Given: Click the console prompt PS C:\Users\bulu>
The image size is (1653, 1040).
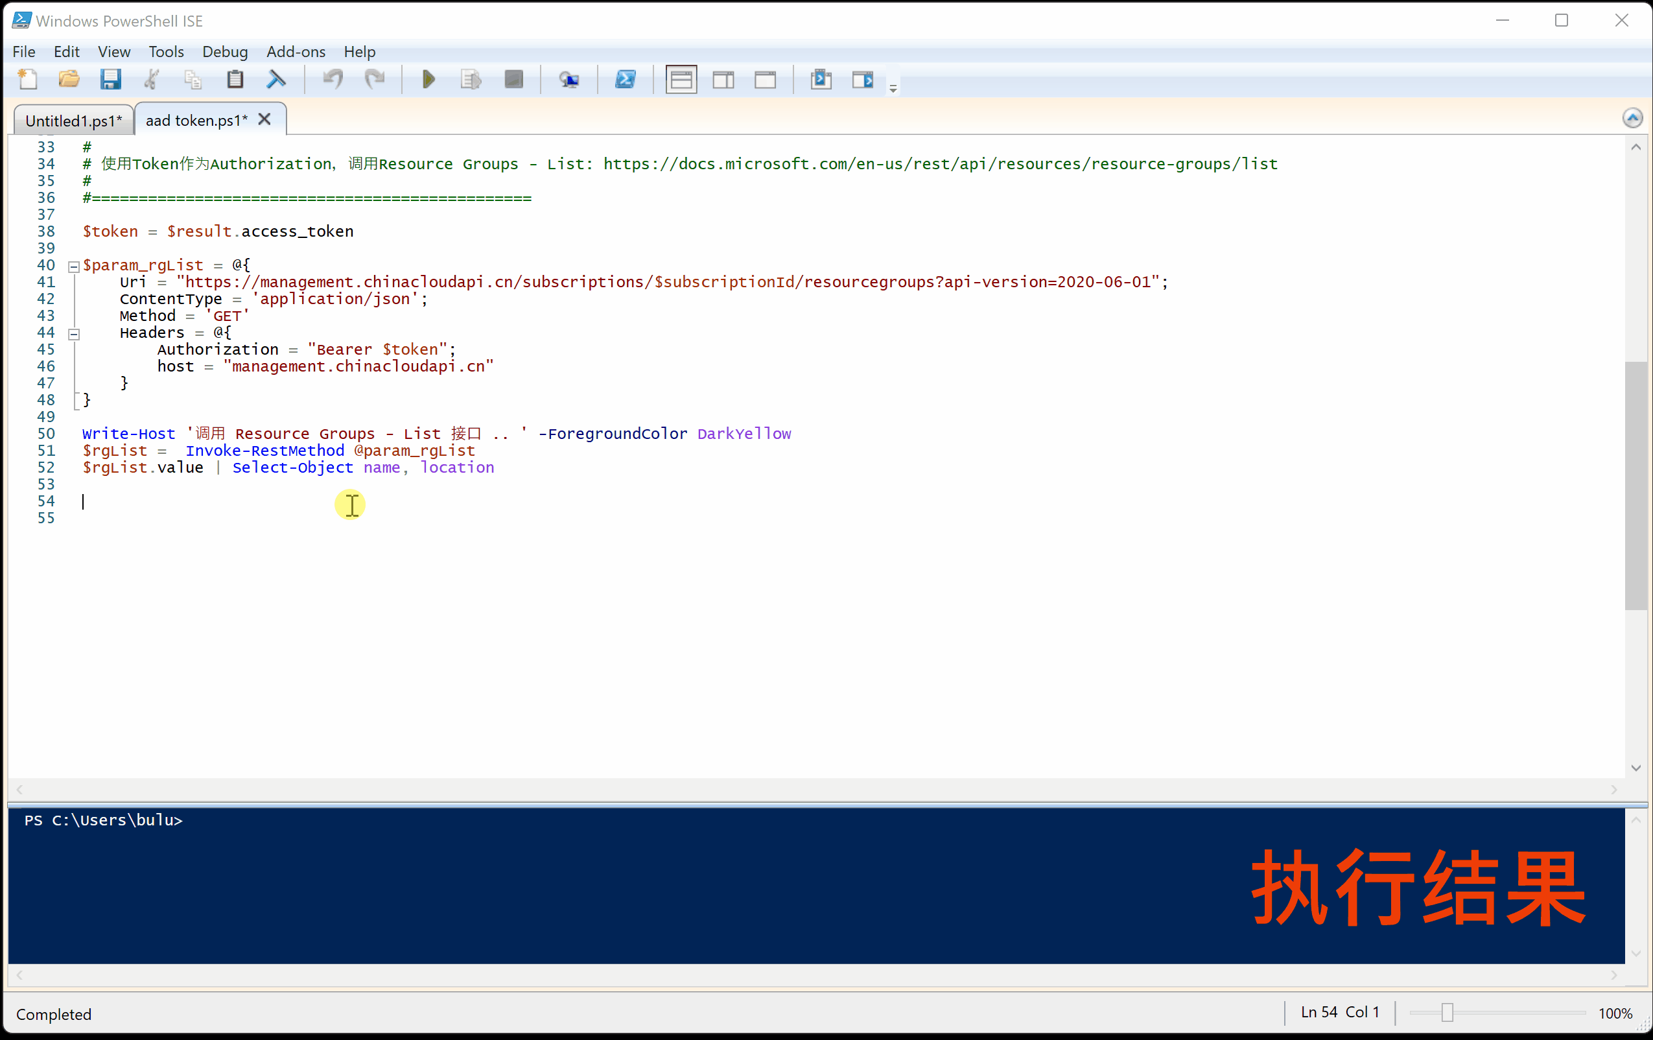Looking at the screenshot, I should coord(103,820).
